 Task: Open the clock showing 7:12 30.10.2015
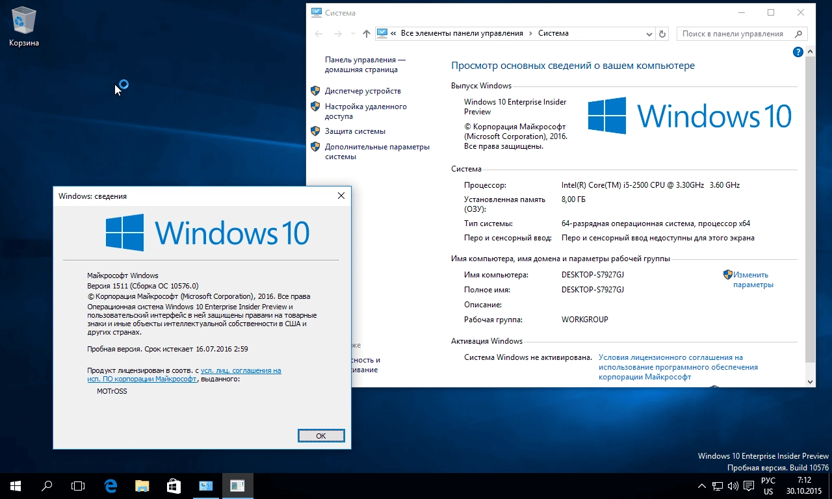[x=804, y=486]
